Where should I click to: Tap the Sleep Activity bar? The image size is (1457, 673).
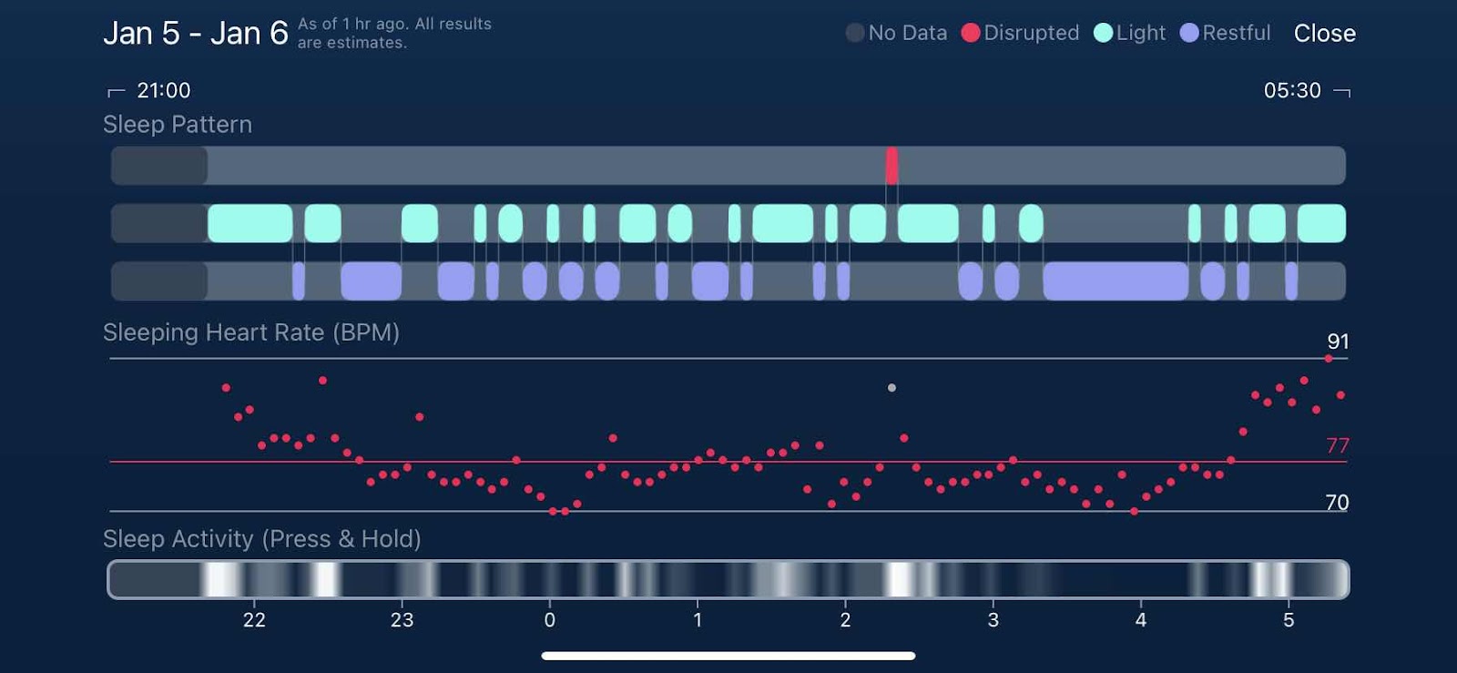point(728,579)
